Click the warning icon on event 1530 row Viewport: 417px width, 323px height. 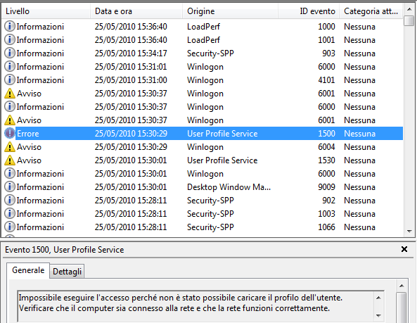(x=10, y=160)
